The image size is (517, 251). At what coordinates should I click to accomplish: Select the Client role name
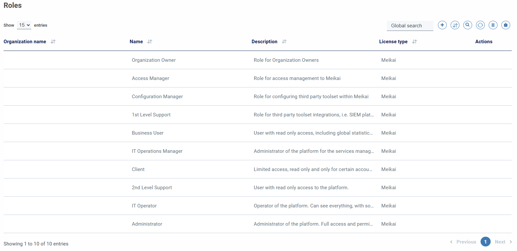pos(138,169)
